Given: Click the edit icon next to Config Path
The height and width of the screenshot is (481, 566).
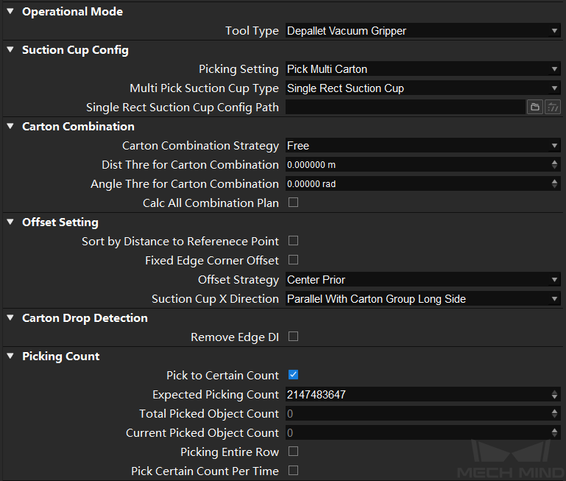Looking at the screenshot, I should (552, 108).
